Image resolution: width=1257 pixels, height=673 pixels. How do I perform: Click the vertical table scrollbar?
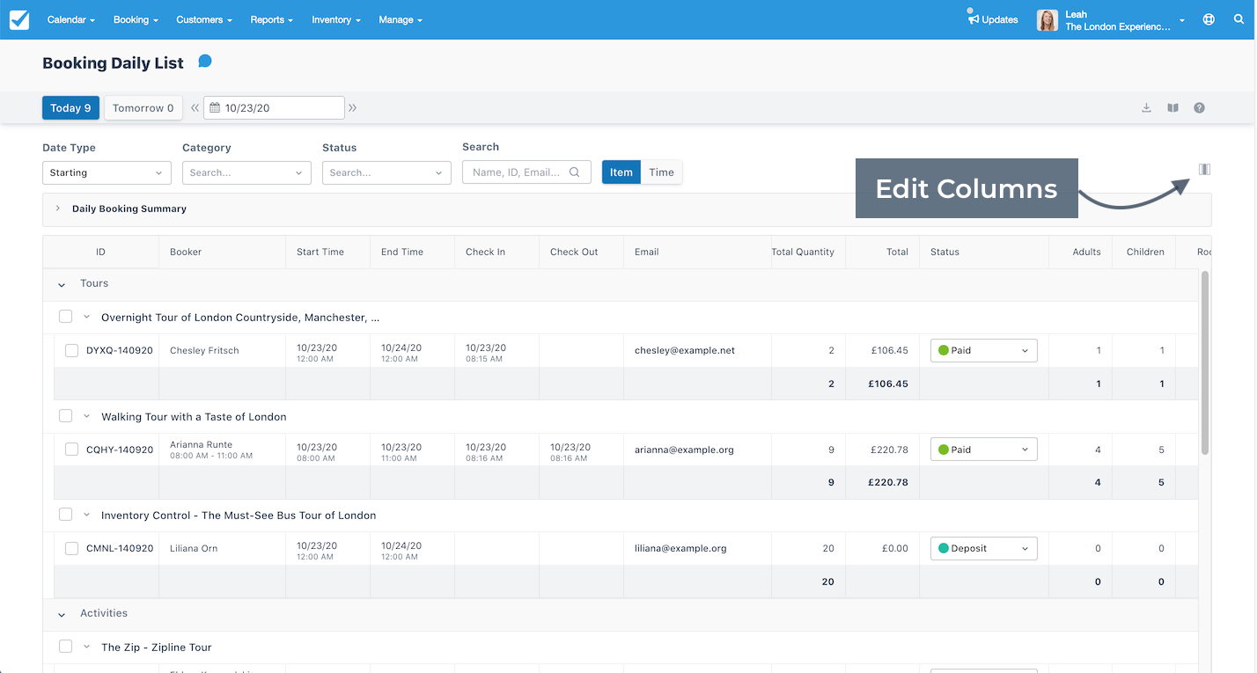pos(1205,362)
